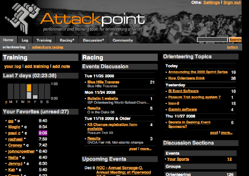Open KS Champs registration form discussion
Screen dimensions: 249x176
112,127
